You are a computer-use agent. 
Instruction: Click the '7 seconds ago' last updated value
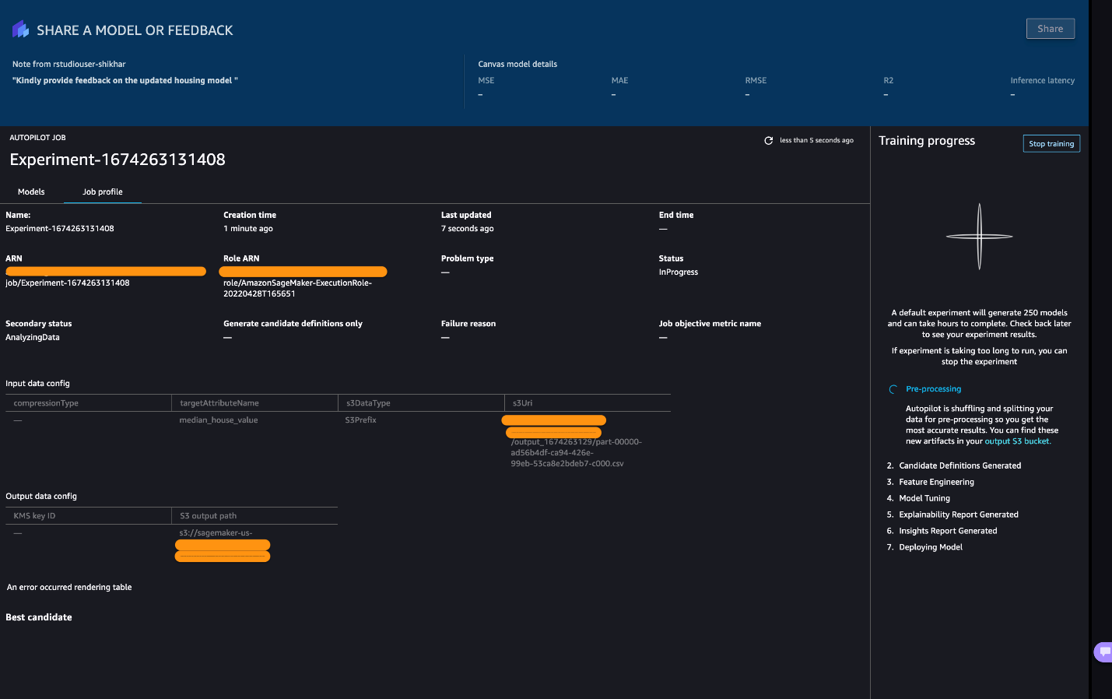pyautogui.click(x=468, y=229)
